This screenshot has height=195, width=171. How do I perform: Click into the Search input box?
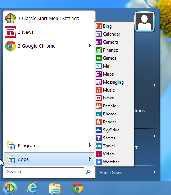click(44, 172)
